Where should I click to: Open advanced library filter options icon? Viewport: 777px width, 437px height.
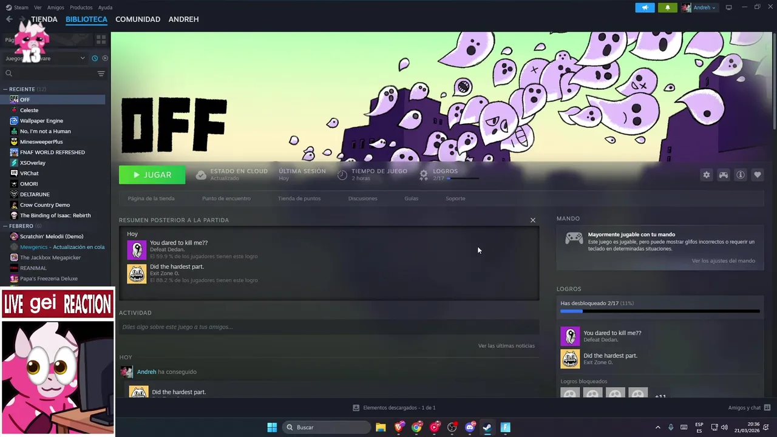(101, 73)
